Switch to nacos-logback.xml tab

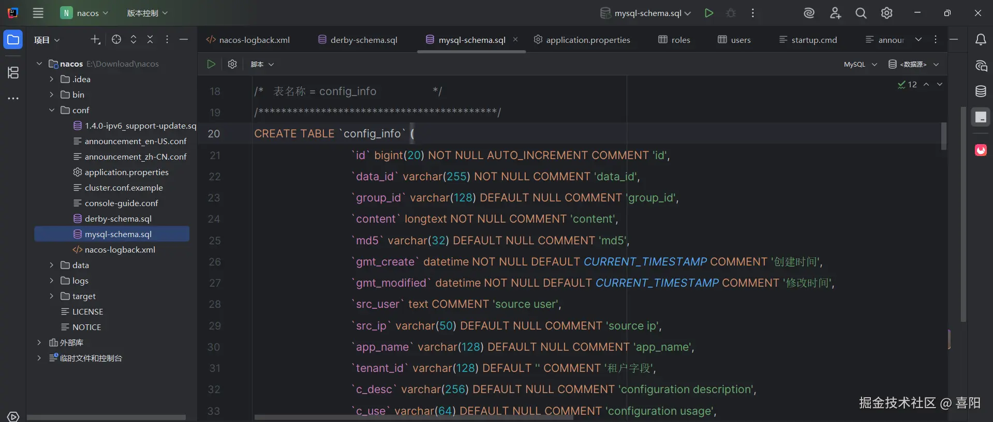click(248, 40)
